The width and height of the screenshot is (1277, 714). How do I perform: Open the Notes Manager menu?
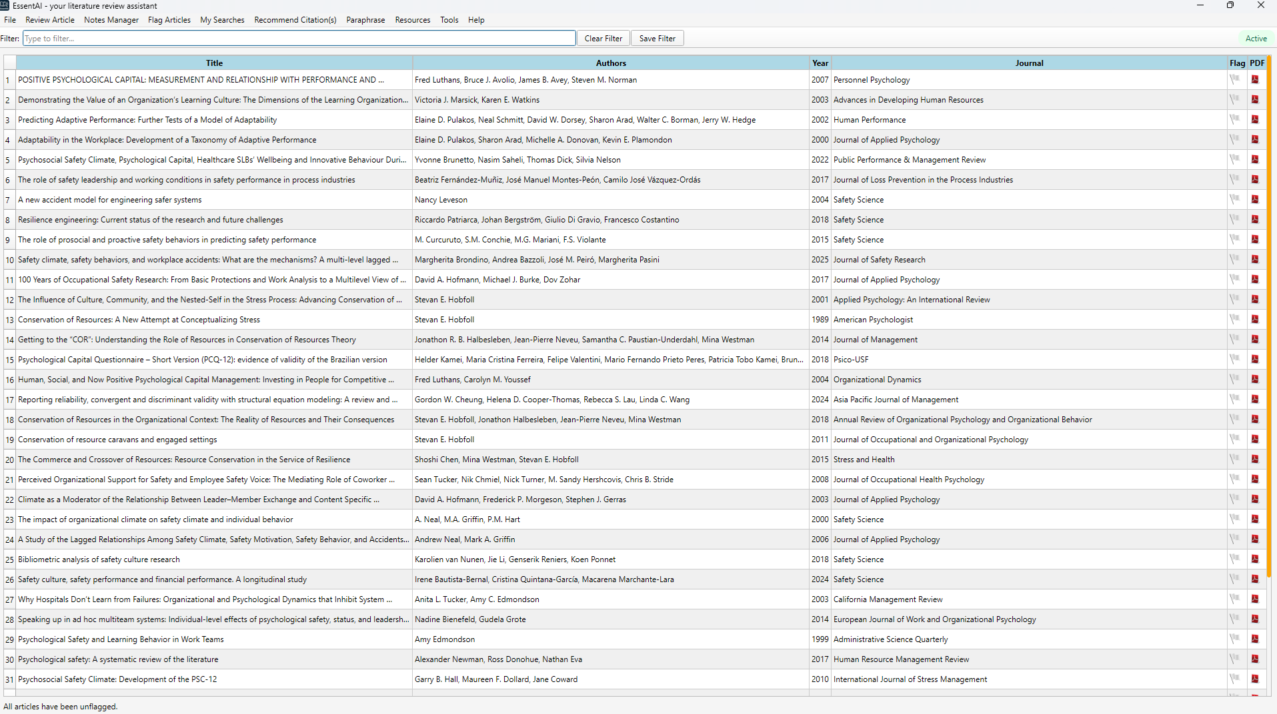pos(111,19)
